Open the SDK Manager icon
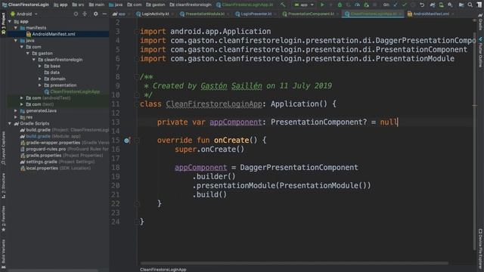 [x=451, y=5]
